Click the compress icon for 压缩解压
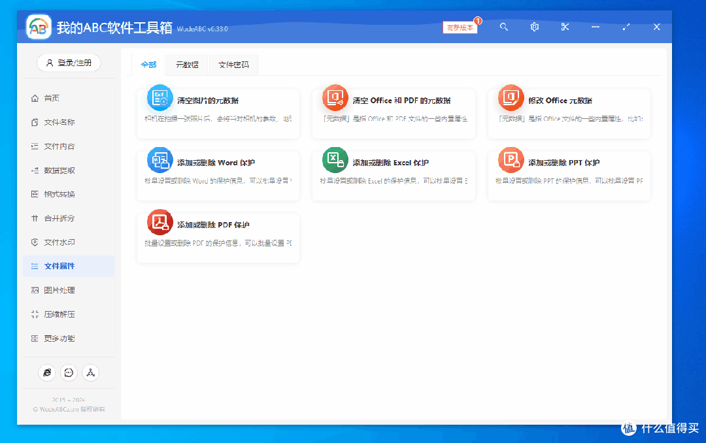706x443 pixels. pyautogui.click(x=35, y=314)
